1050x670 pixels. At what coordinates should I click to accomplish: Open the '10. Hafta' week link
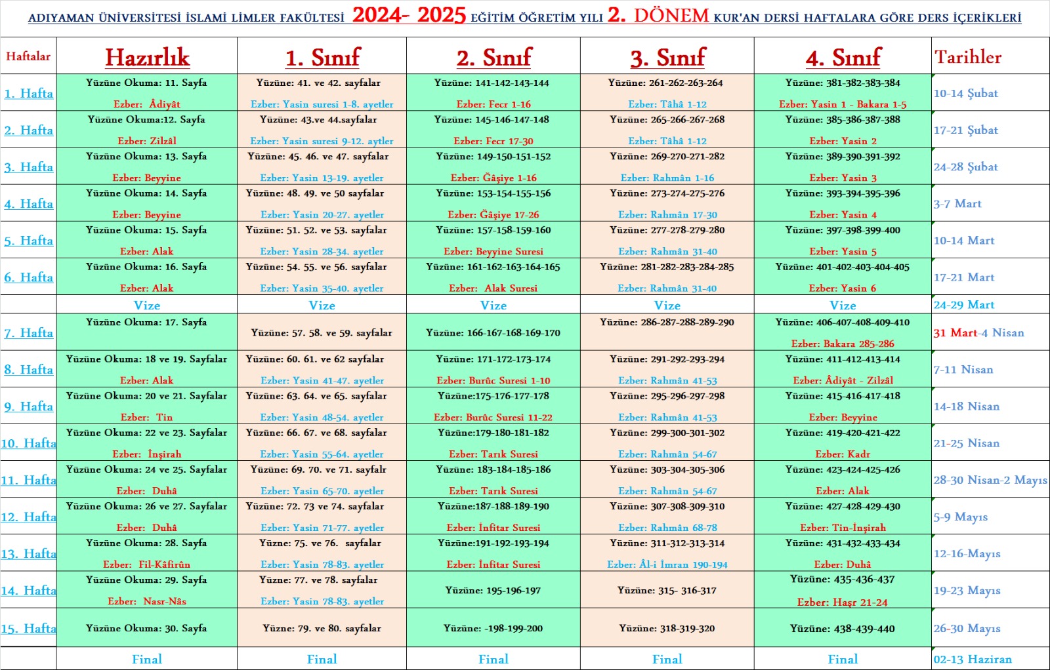tap(29, 443)
